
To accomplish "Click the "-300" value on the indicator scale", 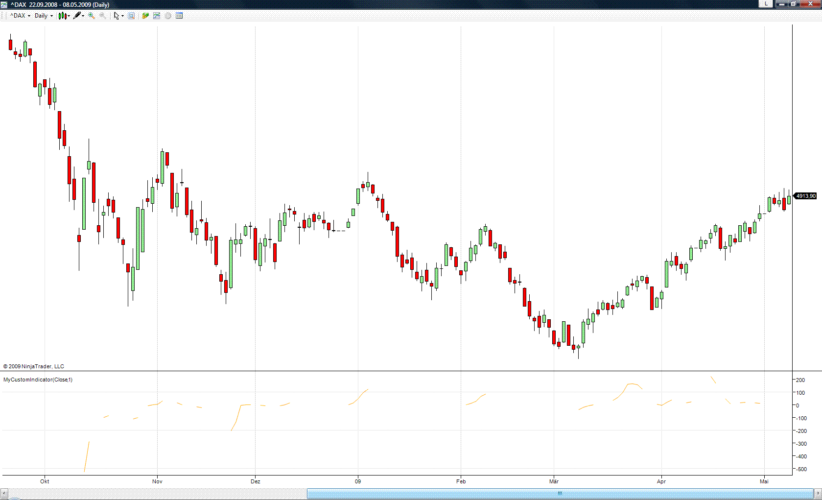I will (x=800, y=444).
